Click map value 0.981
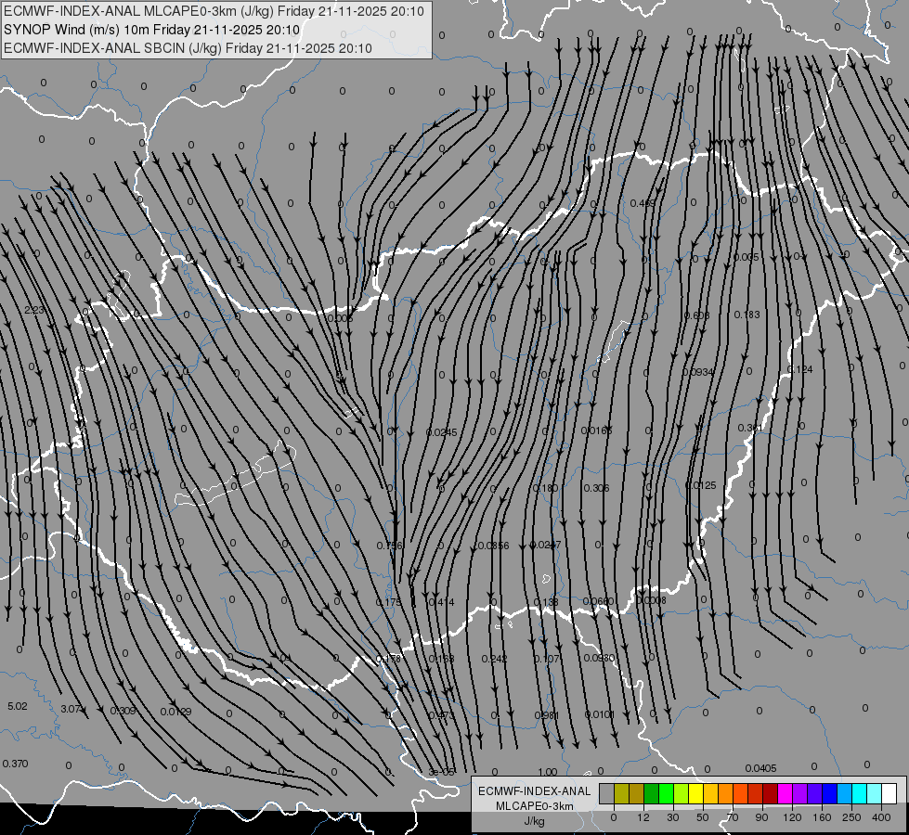This screenshot has height=835, width=909. point(547,715)
